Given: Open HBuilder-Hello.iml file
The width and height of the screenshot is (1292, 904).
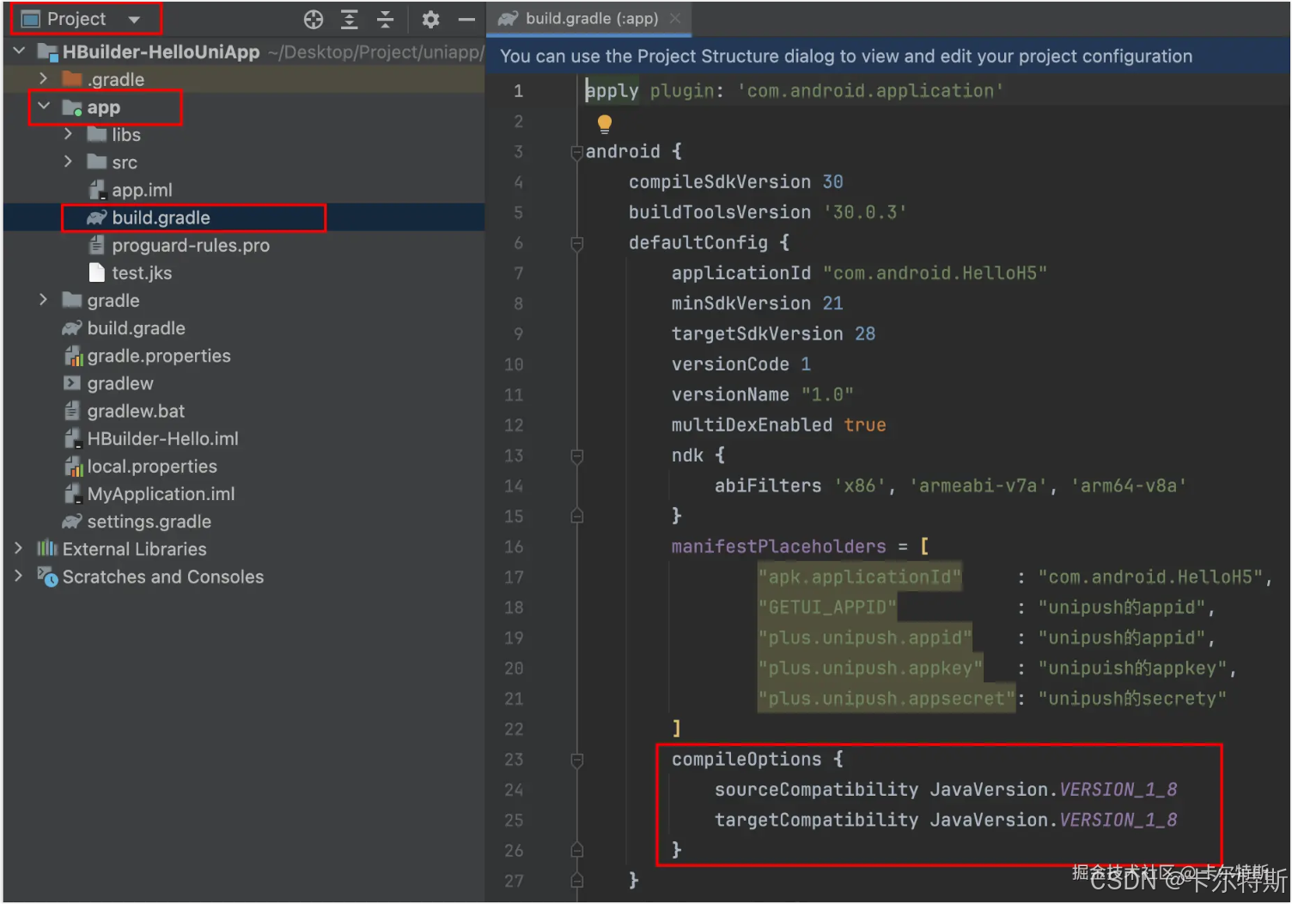Looking at the screenshot, I should pyautogui.click(x=162, y=438).
